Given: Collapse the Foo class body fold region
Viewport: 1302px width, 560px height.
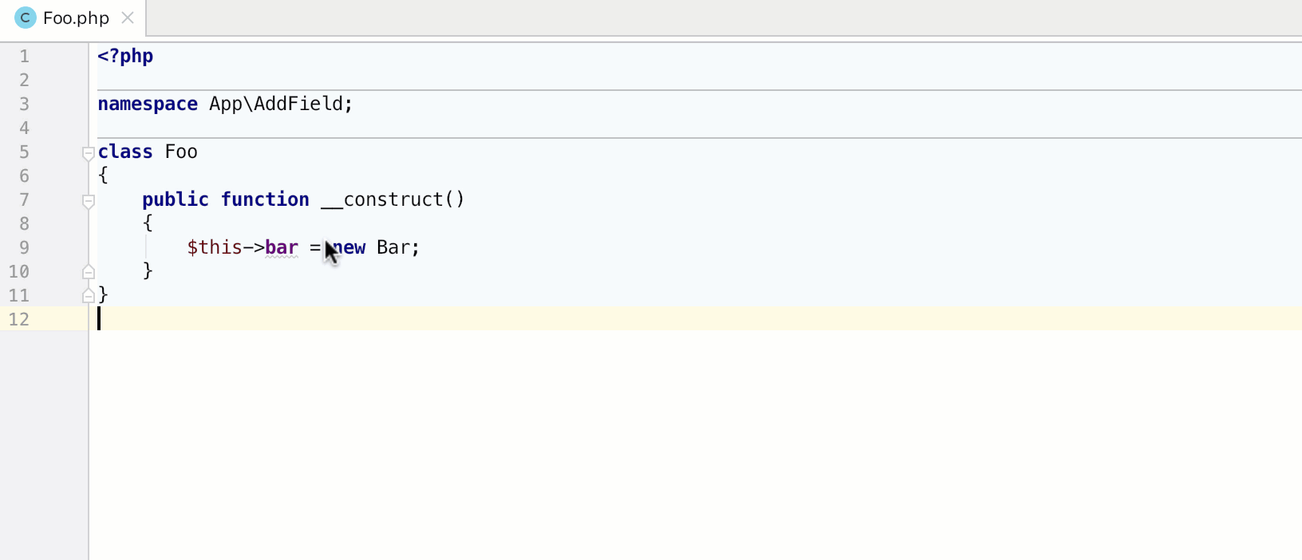Looking at the screenshot, I should (89, 154).
